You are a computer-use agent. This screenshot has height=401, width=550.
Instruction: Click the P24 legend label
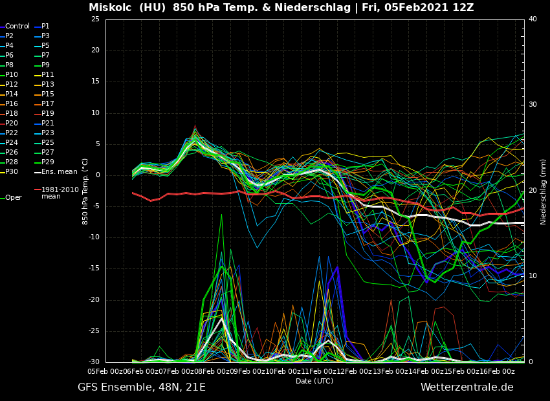click(12, 143)
